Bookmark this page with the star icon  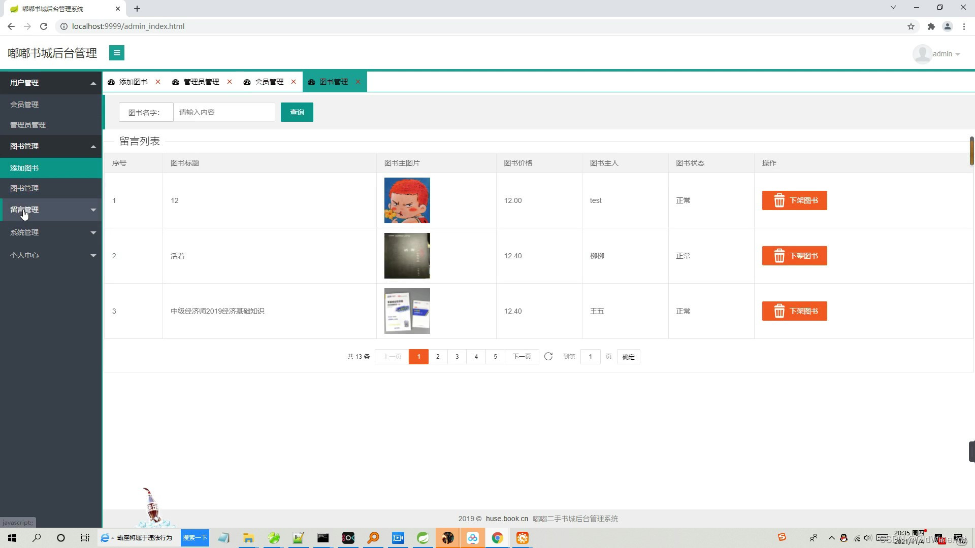911,26
